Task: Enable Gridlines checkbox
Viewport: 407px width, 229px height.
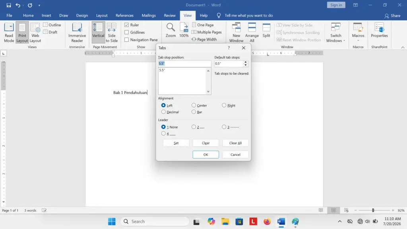Action: [x=127, y=33]
